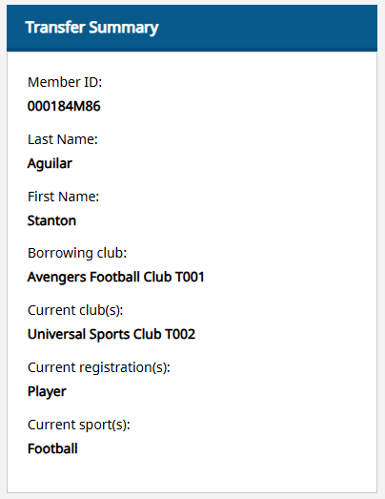
Task: Click the First Name label
Action: pos(63,197)
